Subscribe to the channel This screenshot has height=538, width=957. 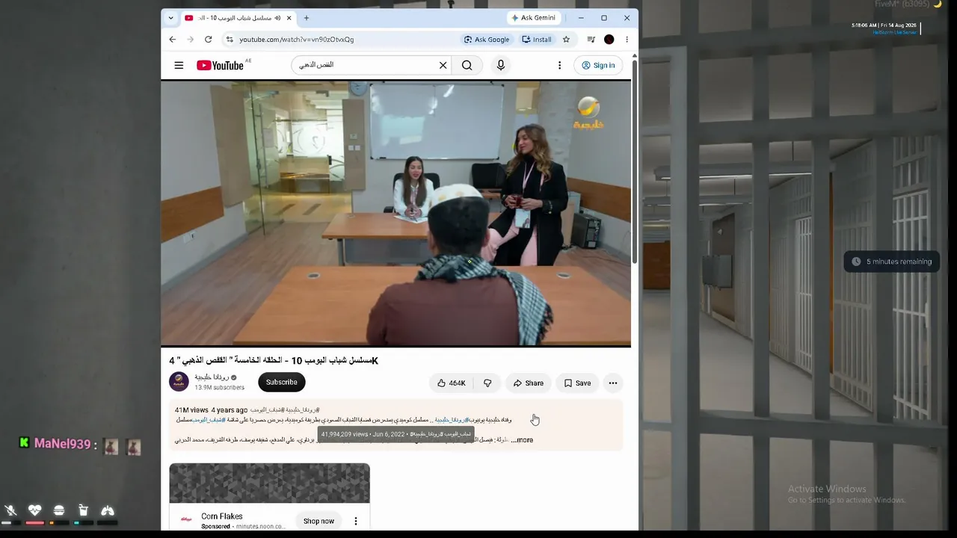282,382
